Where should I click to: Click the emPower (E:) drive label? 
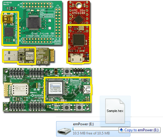pyautogui.click(x=83, y=124)
